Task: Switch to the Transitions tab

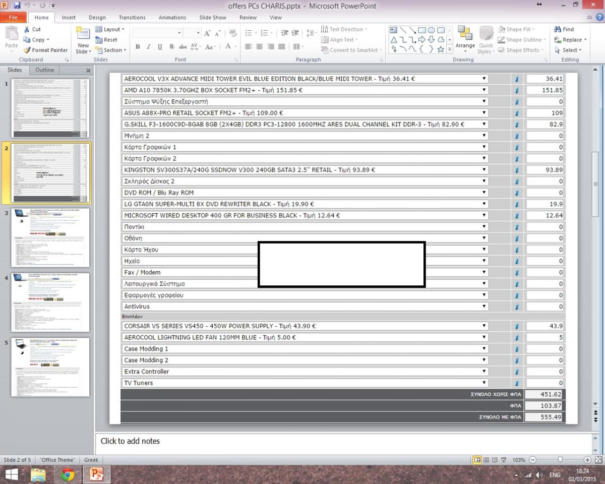Action: click(132, 17)
